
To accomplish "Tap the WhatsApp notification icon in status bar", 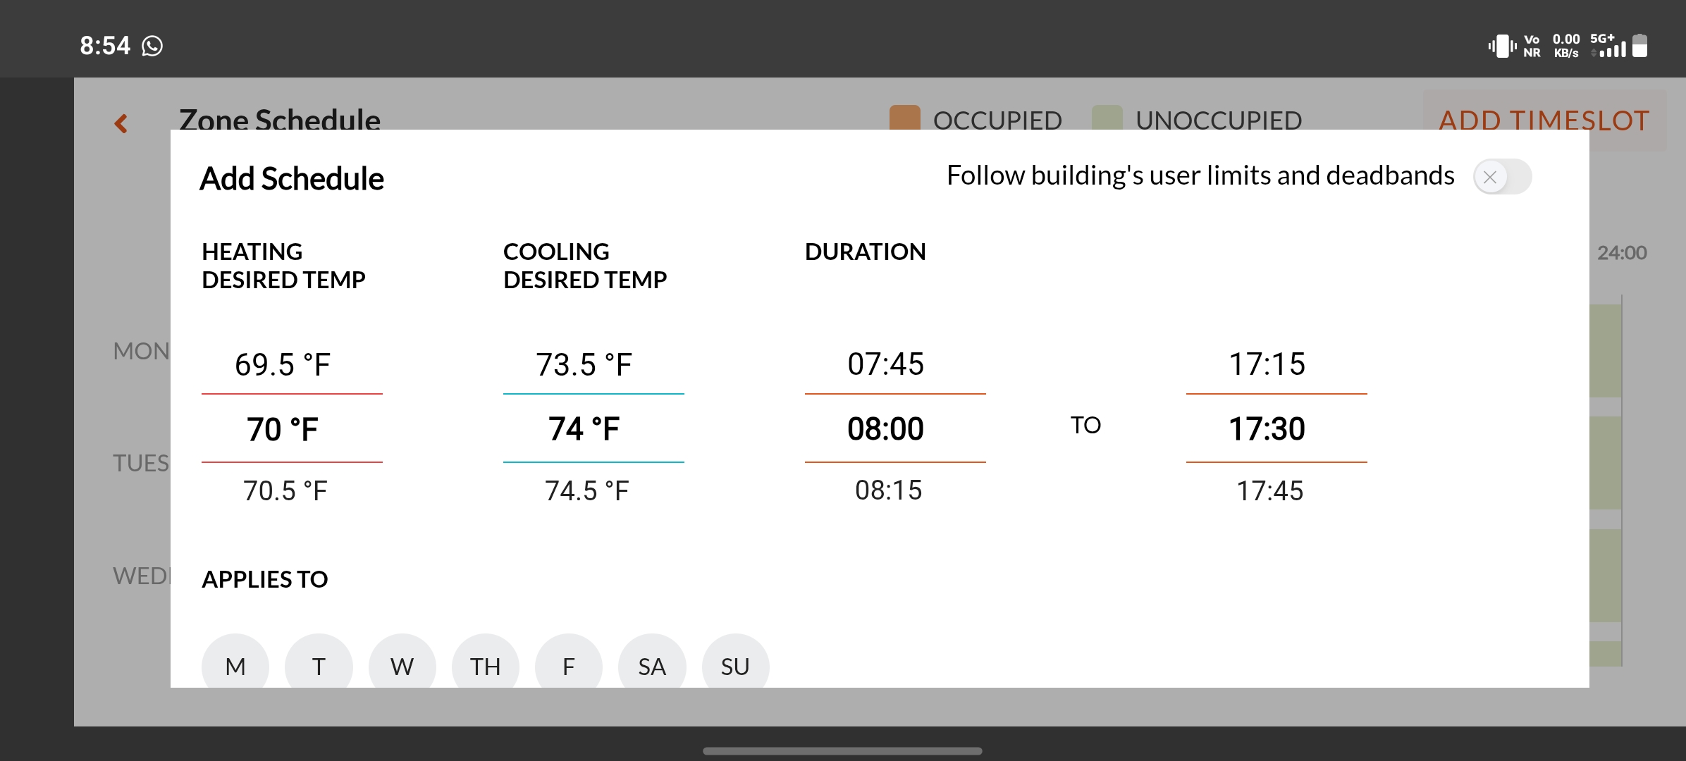I will coord(152,46).
